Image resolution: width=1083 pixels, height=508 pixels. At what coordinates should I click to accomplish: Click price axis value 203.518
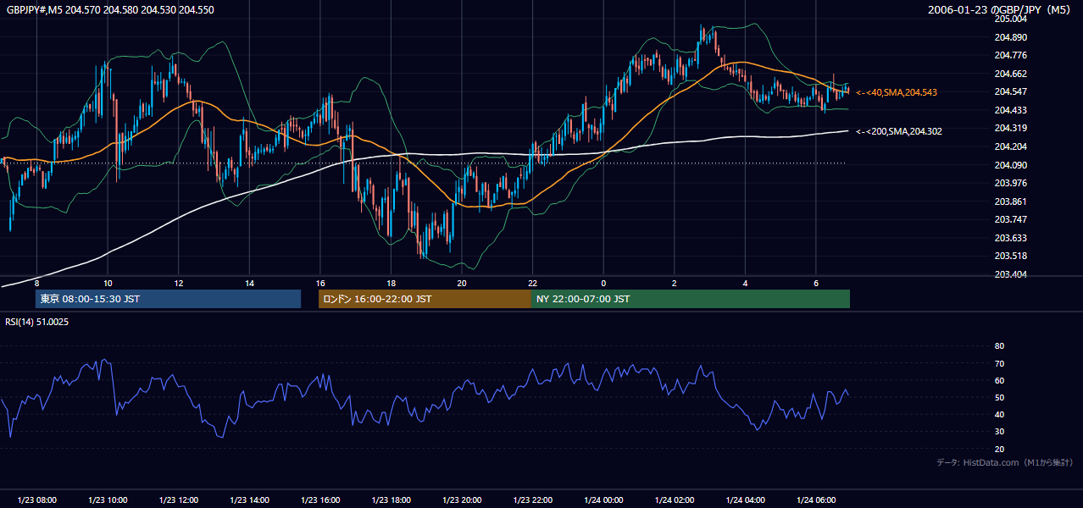coord(1011,256)
